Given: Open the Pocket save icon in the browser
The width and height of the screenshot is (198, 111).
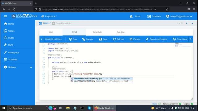Looking at the screenshot, I should coord(189,9).
